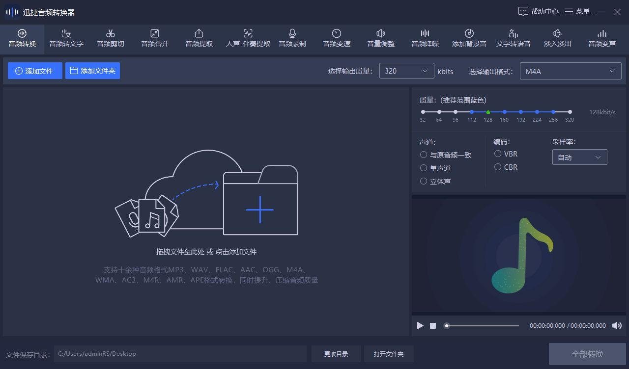Switch to the 音频变速 speed change tab

[336, 39]
